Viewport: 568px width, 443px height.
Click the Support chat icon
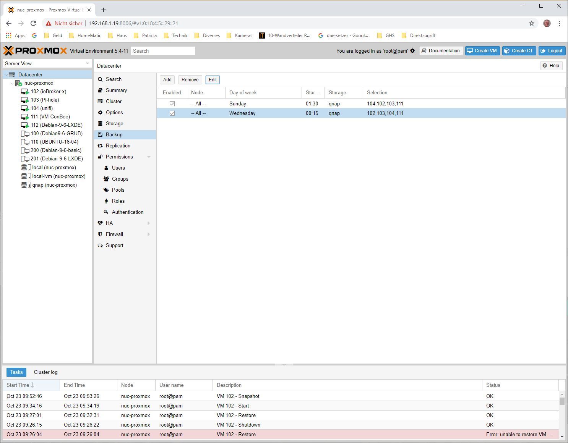click(x=100, y=245)
